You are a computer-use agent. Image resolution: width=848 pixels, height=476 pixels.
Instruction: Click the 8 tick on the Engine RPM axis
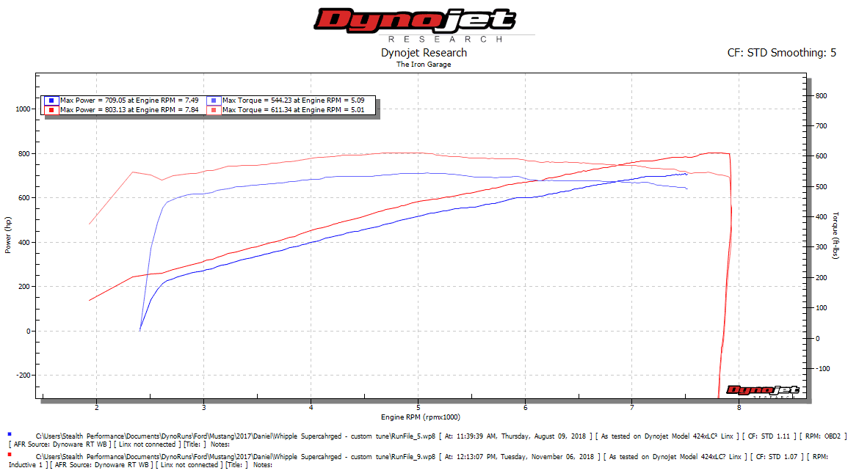pos(739,407)
